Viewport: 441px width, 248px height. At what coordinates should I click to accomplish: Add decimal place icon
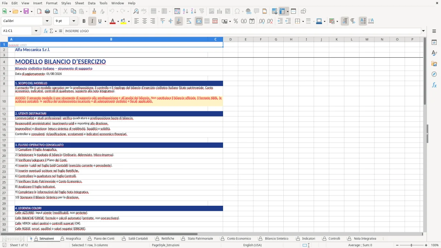coord(262,21)
